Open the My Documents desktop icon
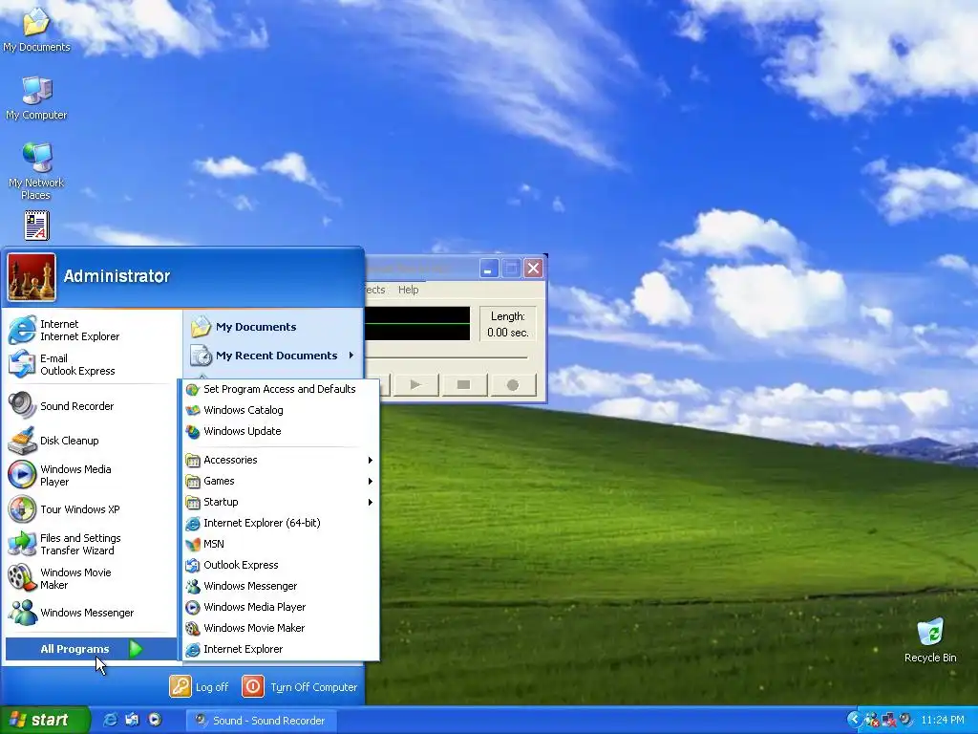Screen dimensions: 978x734 point(36,30)
